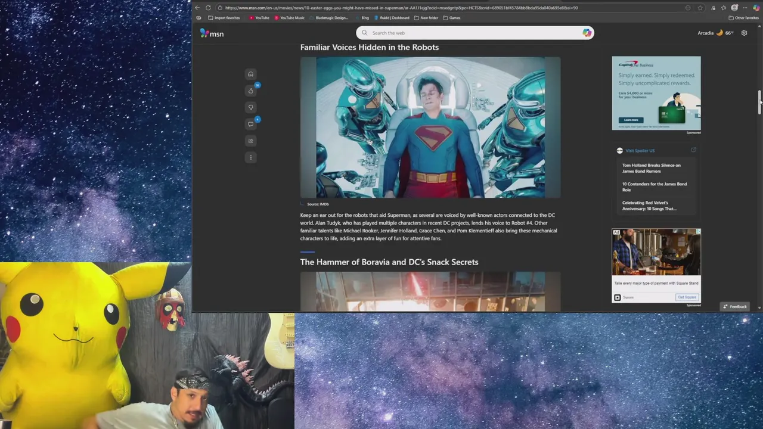Open MSN page settings gear
Image resolution: width=763 pixels, height=429 pixels.
[x=744, y=33]
